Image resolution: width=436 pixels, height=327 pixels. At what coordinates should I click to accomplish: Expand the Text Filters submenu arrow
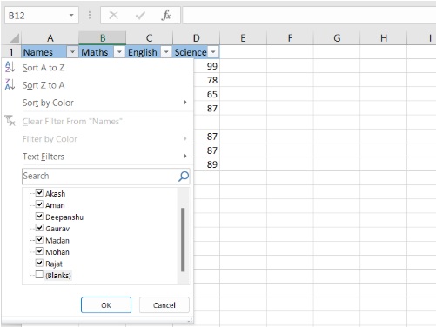pyautogui.click(x=185, y=156)
